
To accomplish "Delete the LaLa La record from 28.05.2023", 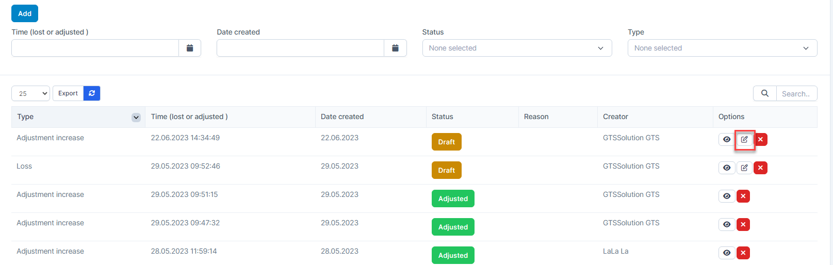I will tap(743, 253).
